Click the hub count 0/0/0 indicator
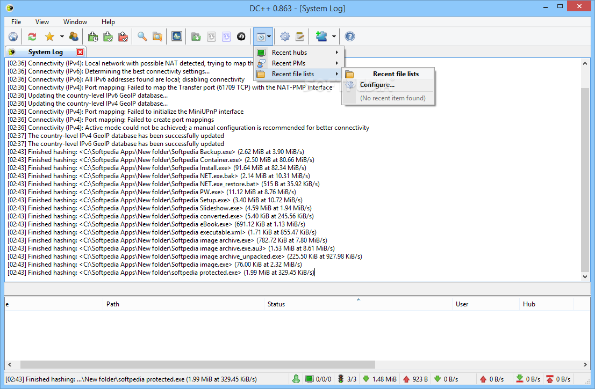 [x=318, y=379]
